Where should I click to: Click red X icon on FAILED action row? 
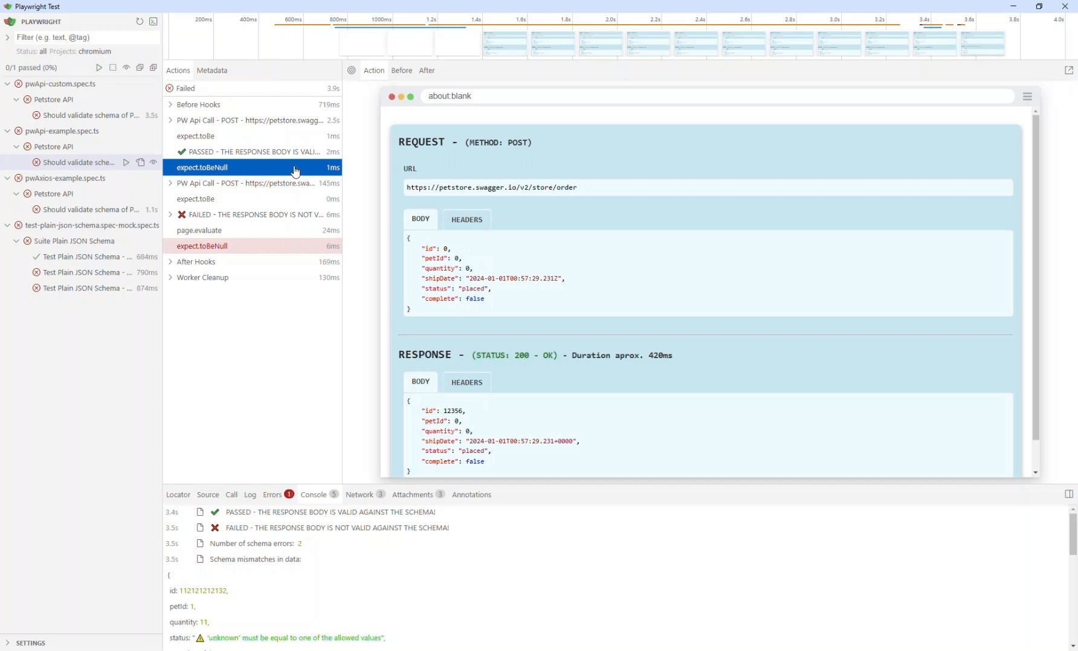[182, 215]
